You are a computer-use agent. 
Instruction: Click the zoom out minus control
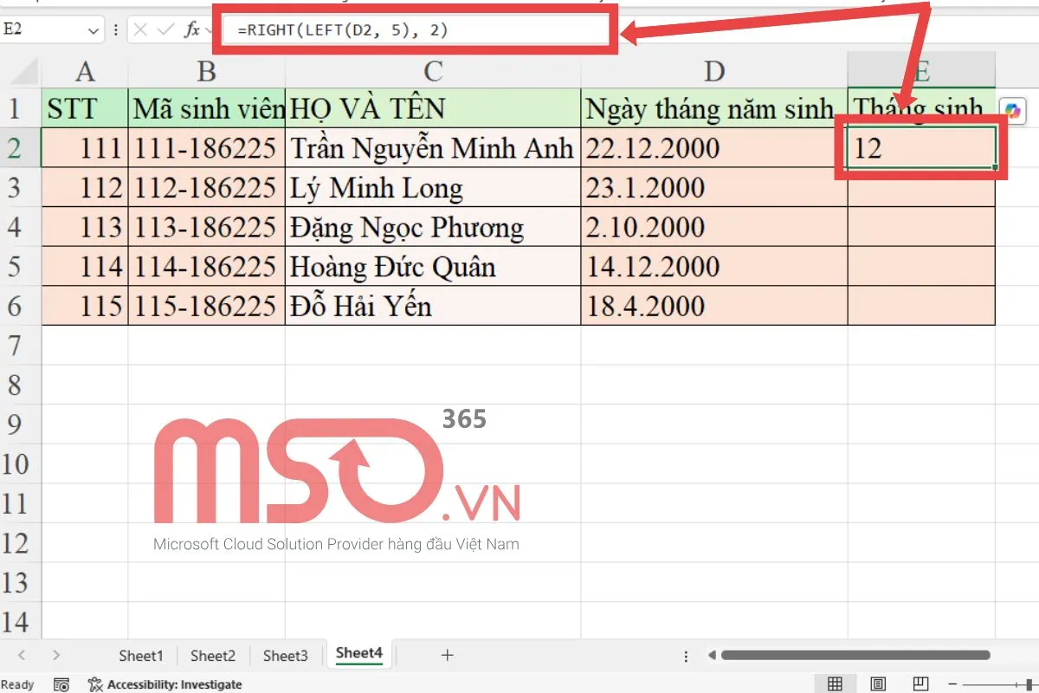[x=953, y=683]
